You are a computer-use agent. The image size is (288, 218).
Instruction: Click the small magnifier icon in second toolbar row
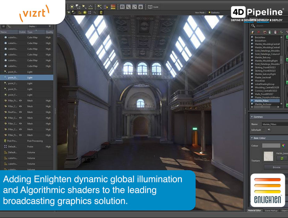(x=95, y=13)
